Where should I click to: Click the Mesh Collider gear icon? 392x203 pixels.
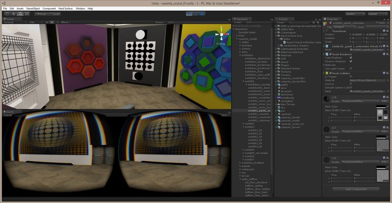click(387, 73)
